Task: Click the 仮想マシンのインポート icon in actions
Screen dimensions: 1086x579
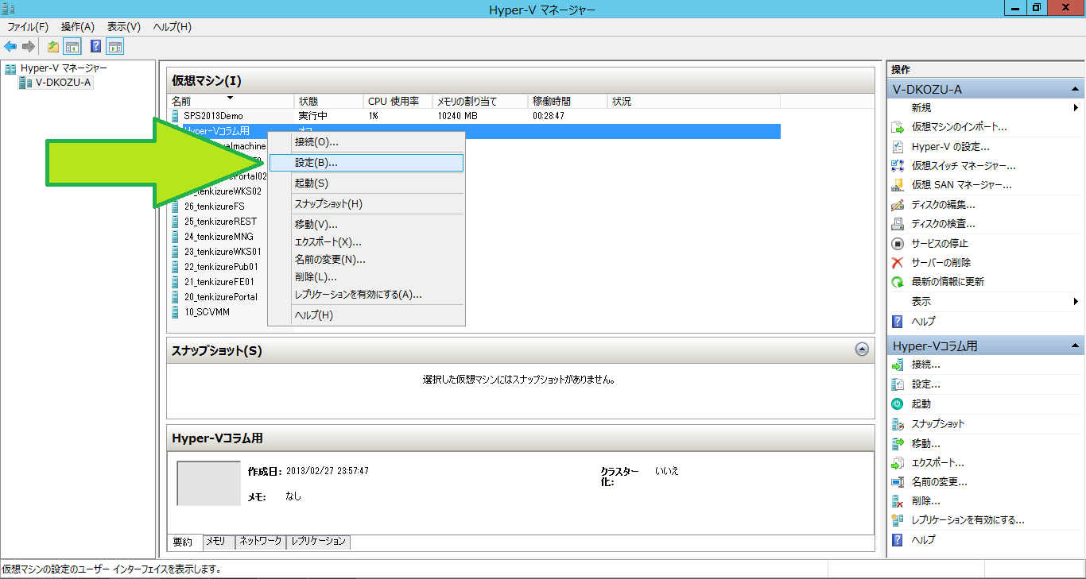Action: click(898, 127)
